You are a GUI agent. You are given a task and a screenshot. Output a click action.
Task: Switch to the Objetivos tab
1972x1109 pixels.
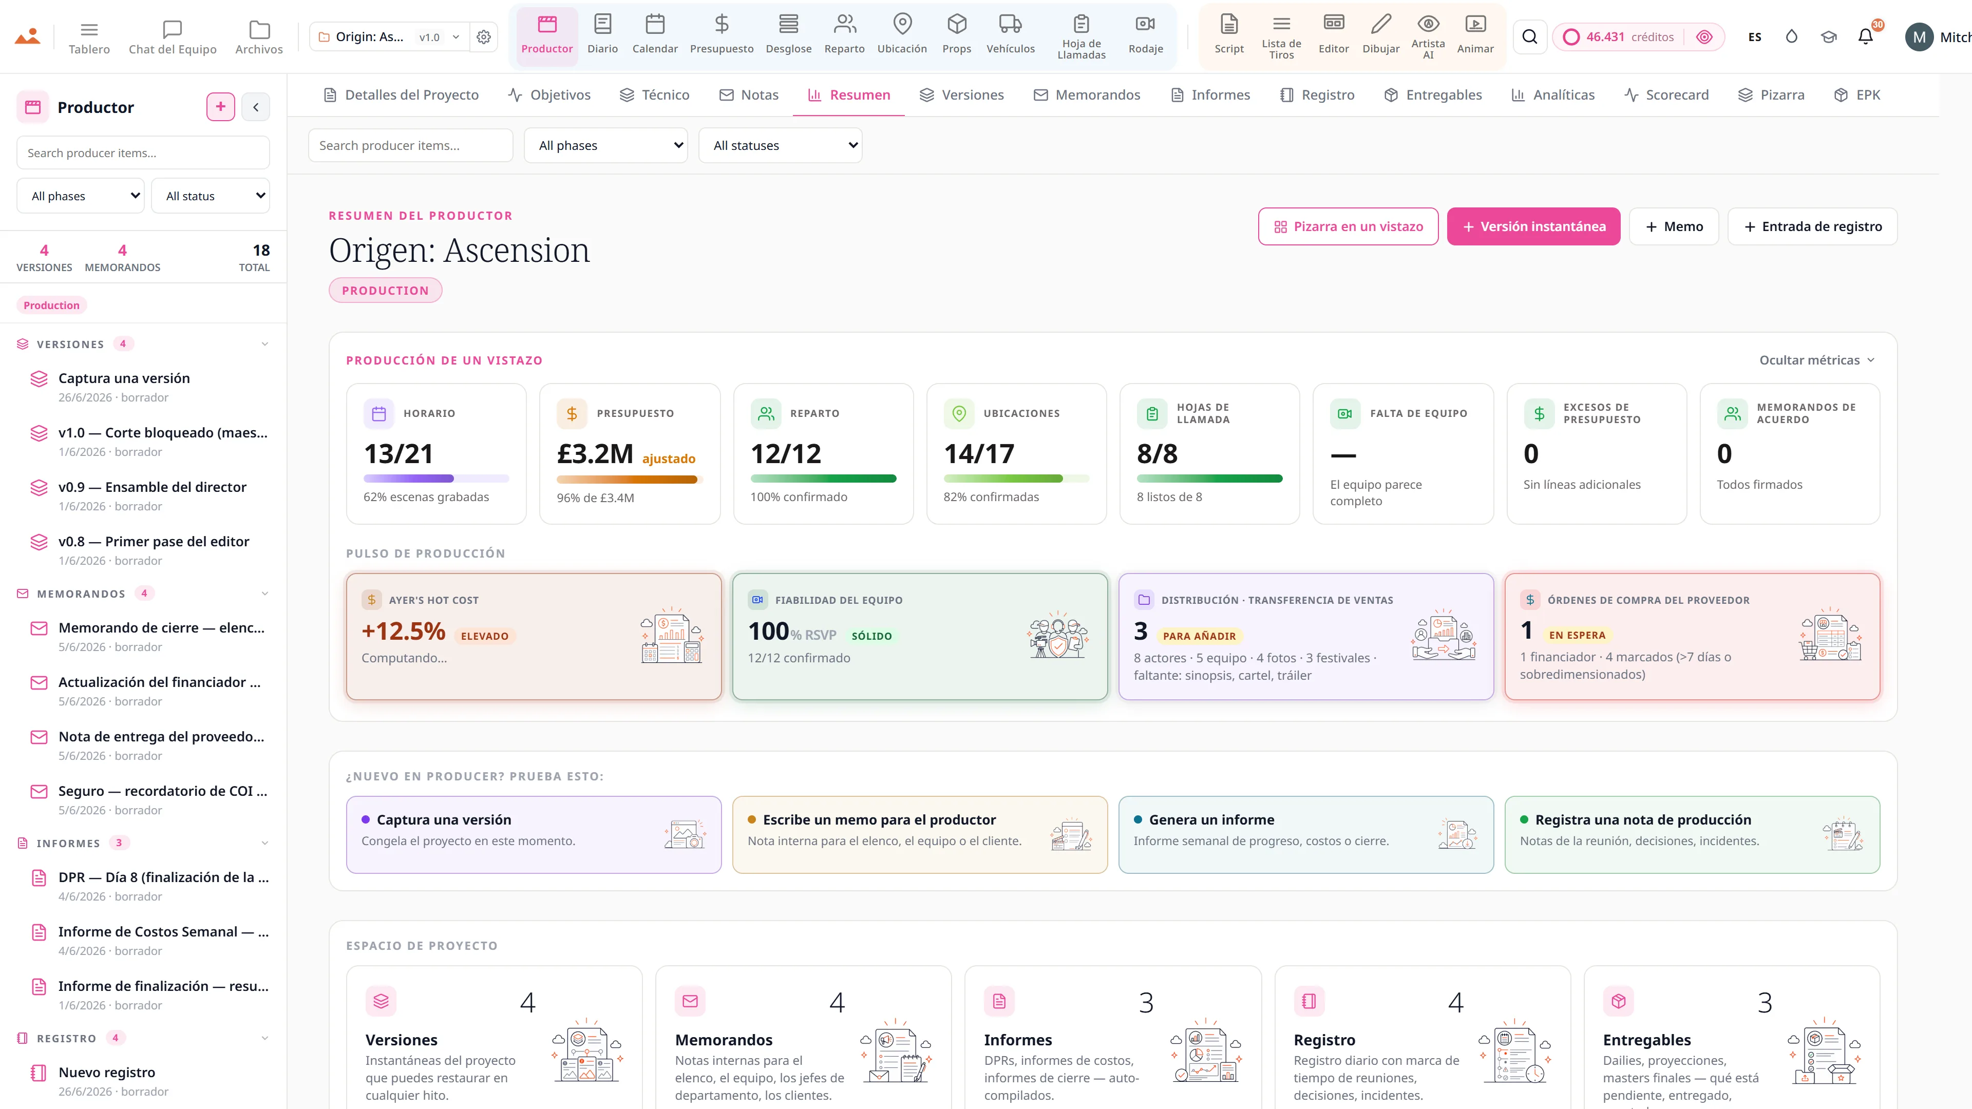tap(549, 95)
